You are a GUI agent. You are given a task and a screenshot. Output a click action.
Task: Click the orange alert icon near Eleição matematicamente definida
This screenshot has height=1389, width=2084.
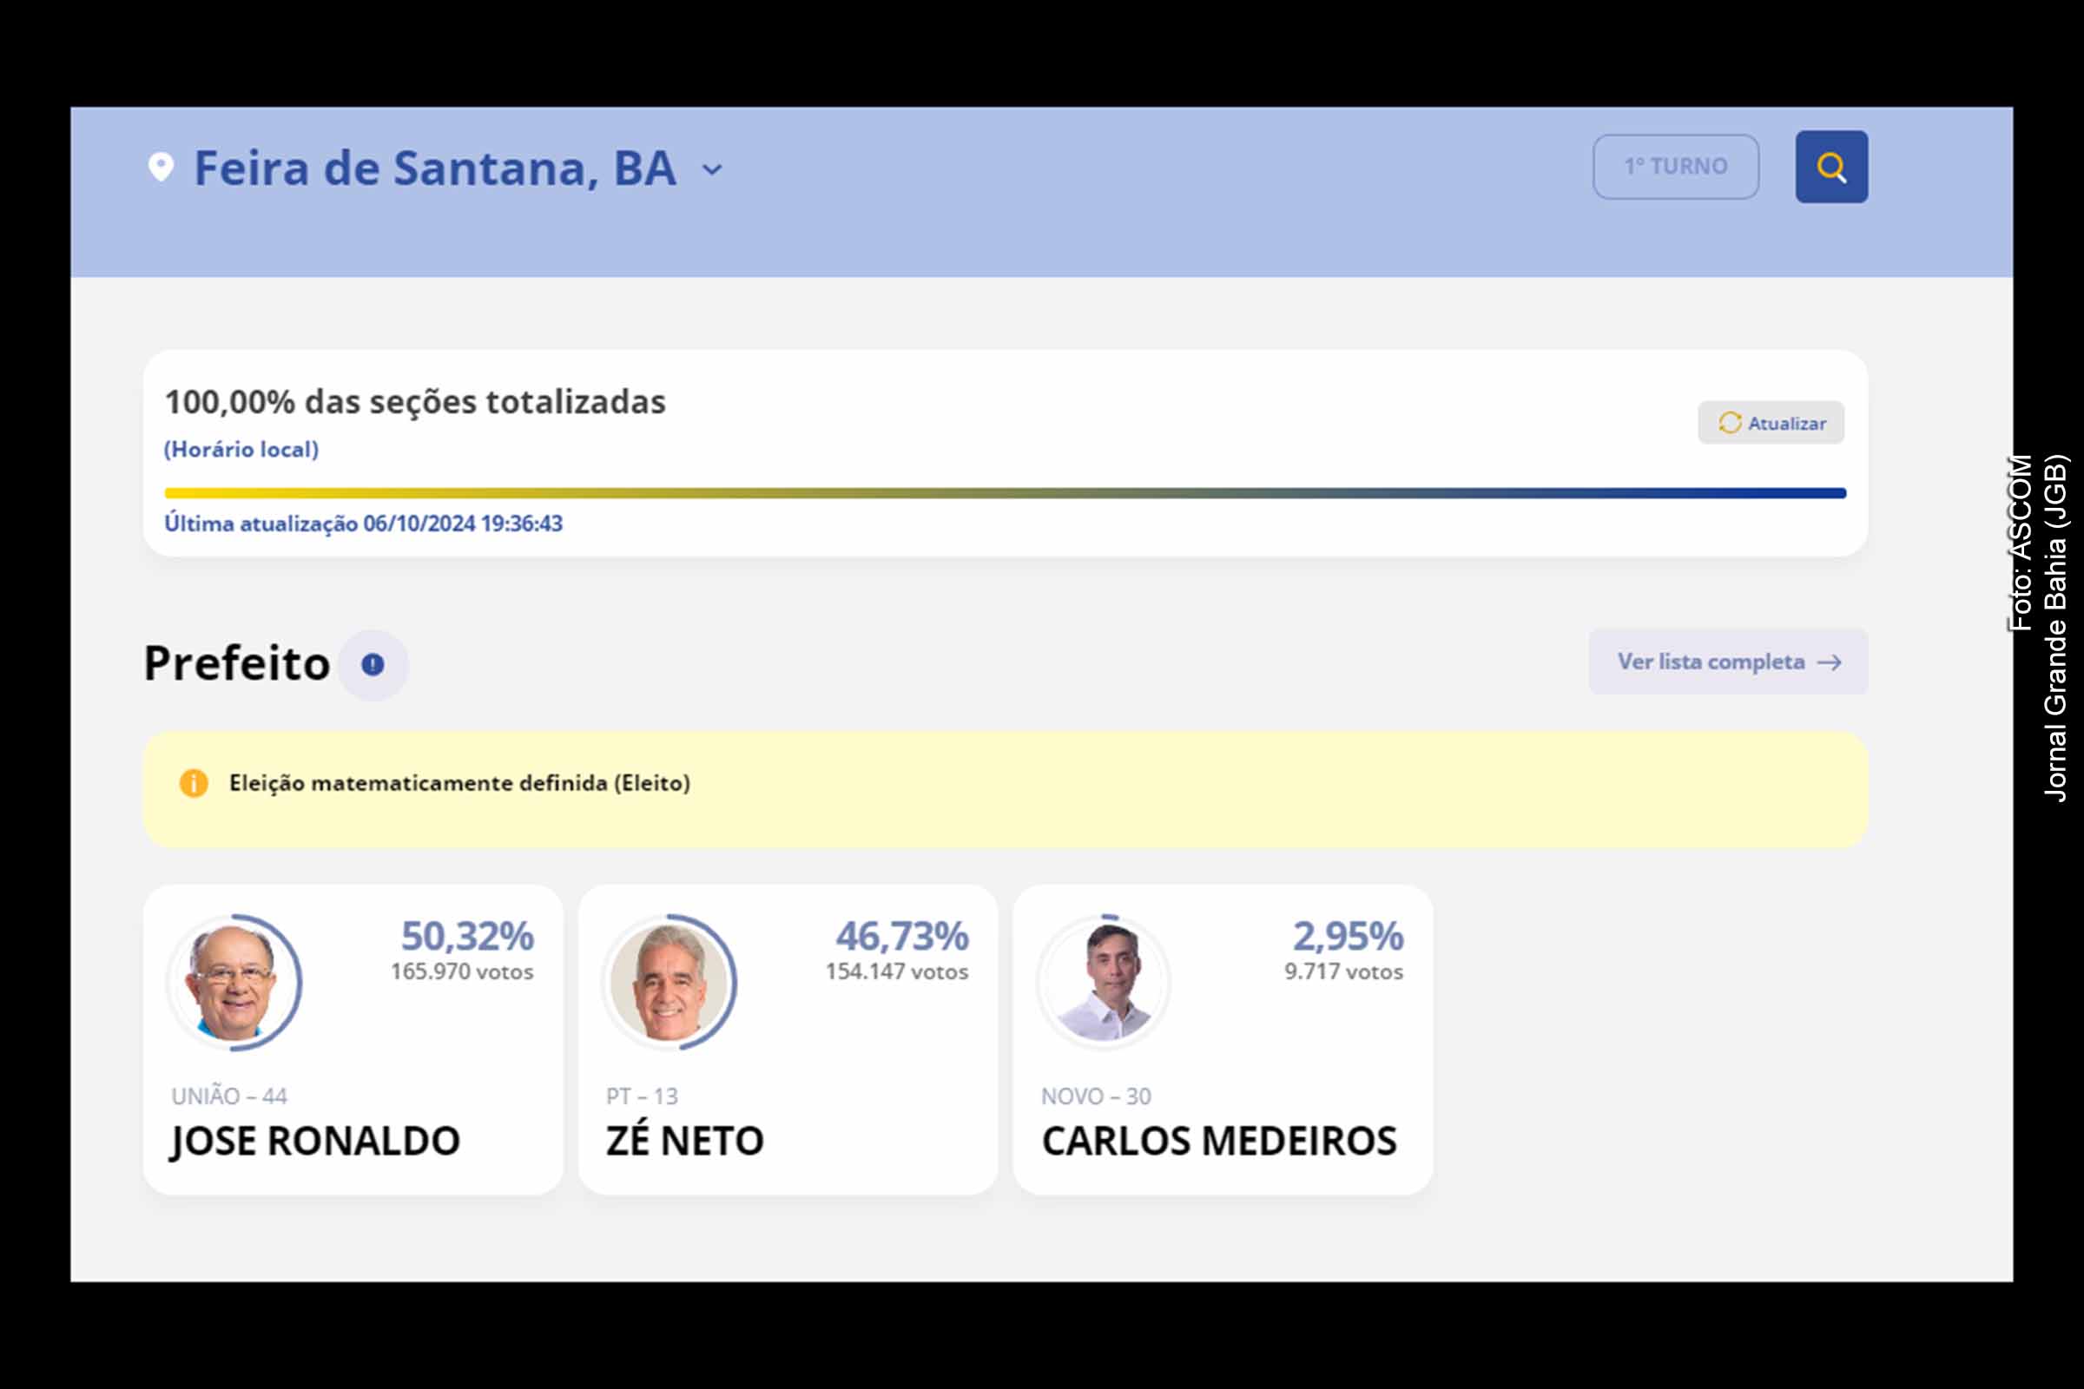pos(193,783)
